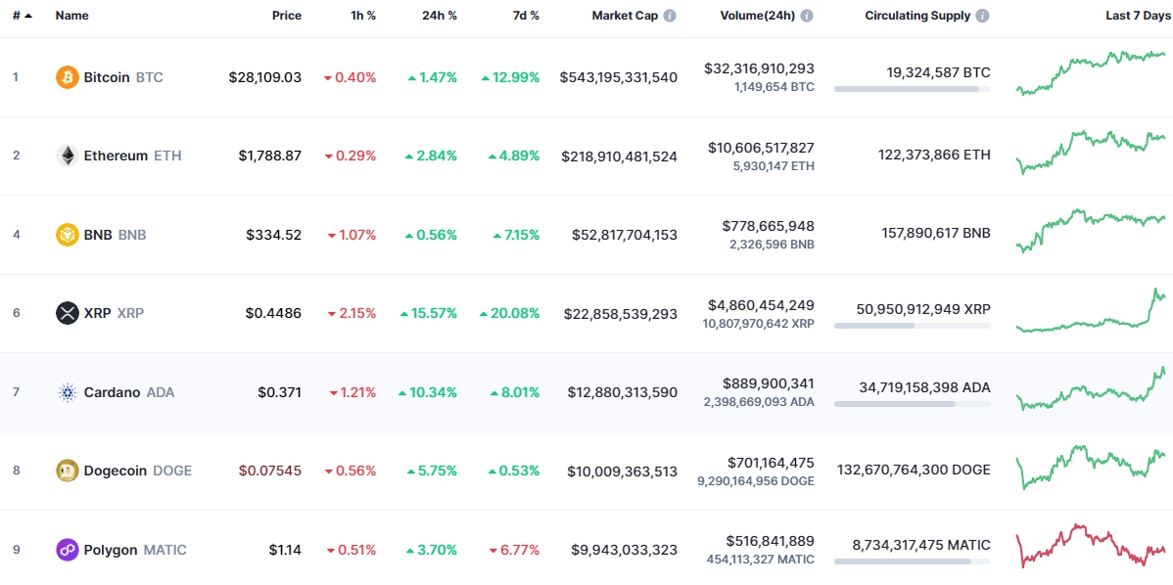Select XRP price $0.4486
This screenshot has height=585, width=1173.
tap(274, 313)
